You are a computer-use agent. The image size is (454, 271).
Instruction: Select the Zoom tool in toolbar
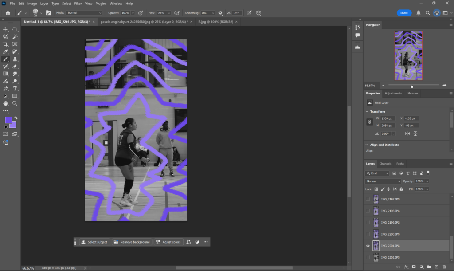[15, 103]
